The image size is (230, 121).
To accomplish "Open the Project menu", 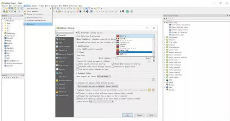I will click(5, 6).
